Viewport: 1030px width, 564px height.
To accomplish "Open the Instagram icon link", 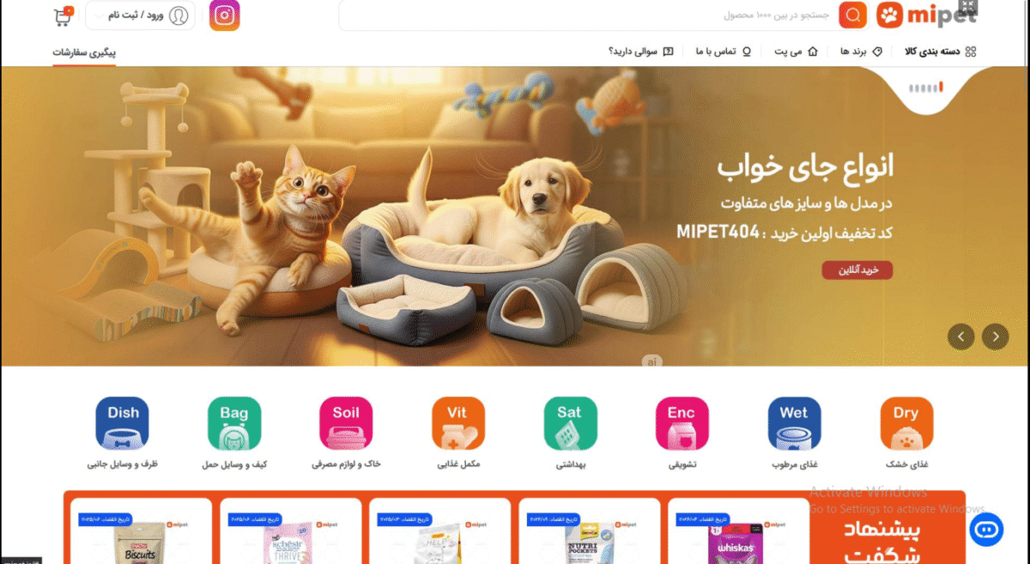I will (224, 15).
